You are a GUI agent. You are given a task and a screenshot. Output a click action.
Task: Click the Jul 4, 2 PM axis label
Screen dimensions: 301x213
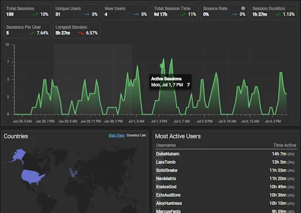click(273, 121)
